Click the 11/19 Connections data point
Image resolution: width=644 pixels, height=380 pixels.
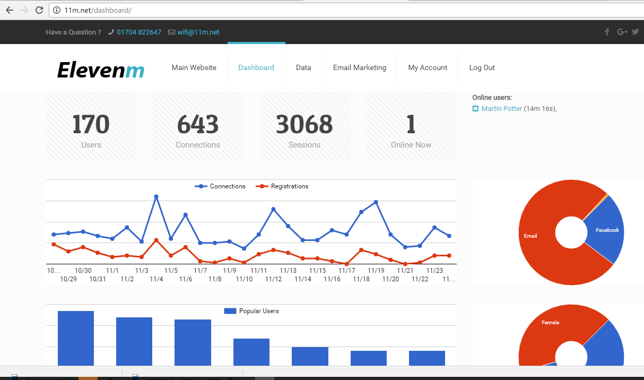tap(376, 202)
